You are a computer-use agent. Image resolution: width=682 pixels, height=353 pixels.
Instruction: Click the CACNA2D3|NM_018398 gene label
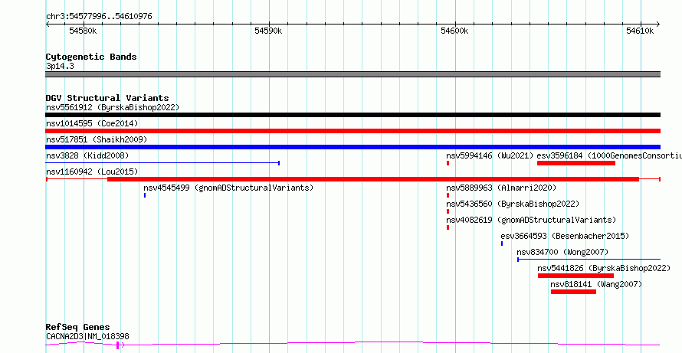[x=87, y=336]
